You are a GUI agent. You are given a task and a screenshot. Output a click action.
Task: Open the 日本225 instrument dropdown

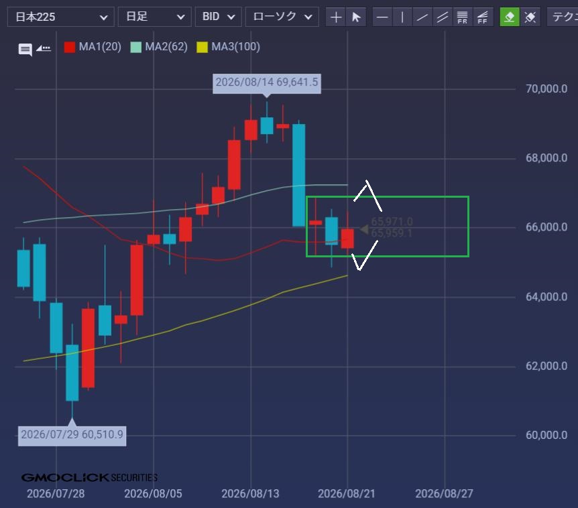(x=61, y=17)
